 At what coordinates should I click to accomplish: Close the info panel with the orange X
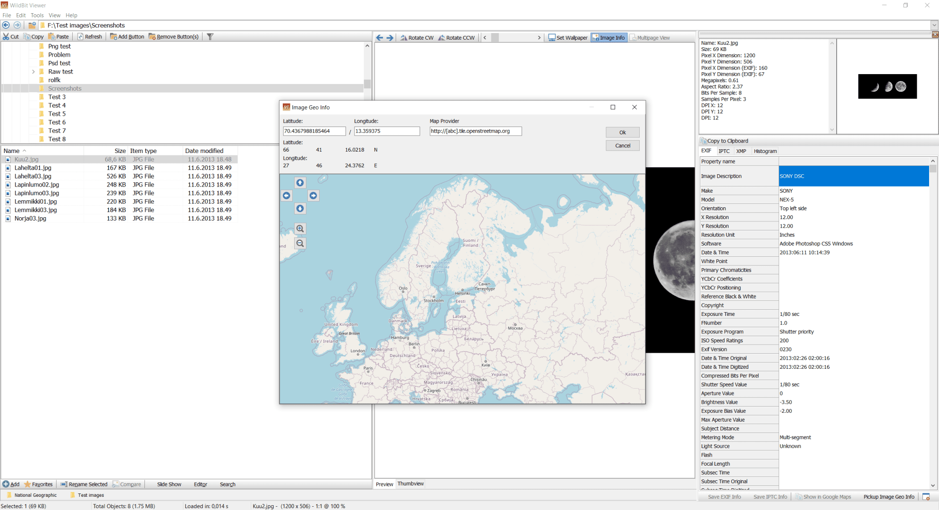(x=935, y=34)
